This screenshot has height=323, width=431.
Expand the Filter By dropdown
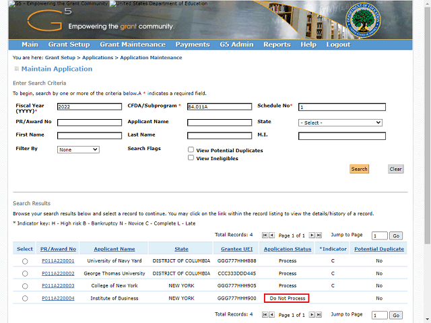(x=78, y=149)
